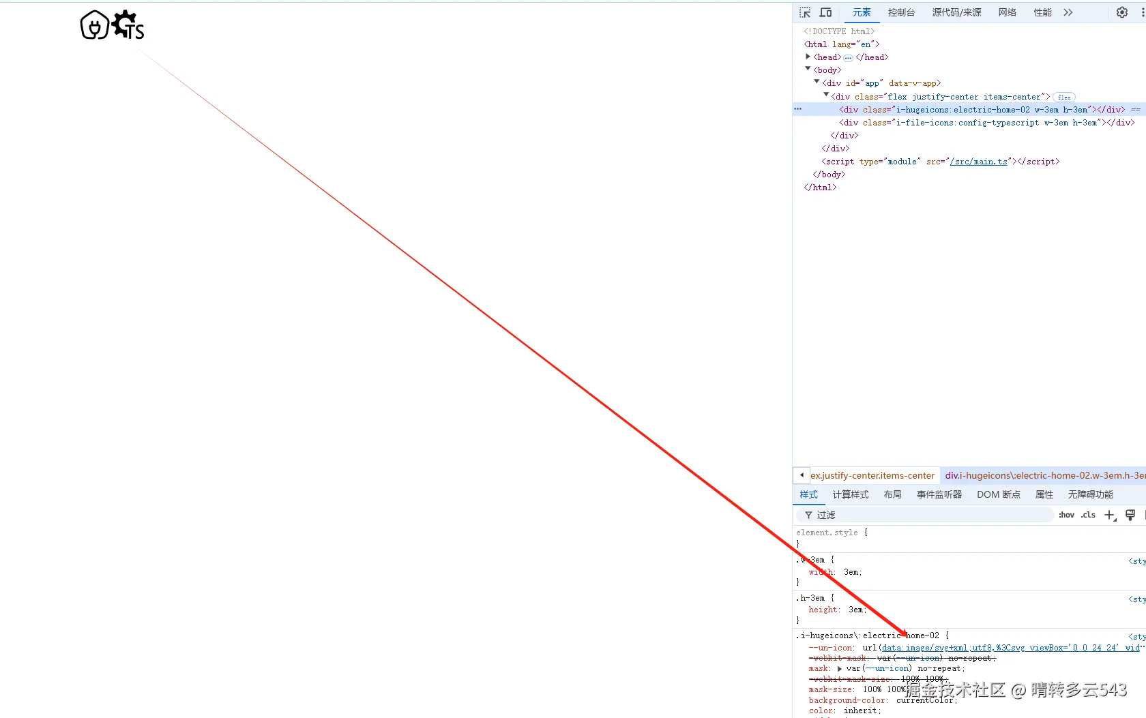
Task: Open the rendering emulation brush icon
Action: (x=1130, y=515)
